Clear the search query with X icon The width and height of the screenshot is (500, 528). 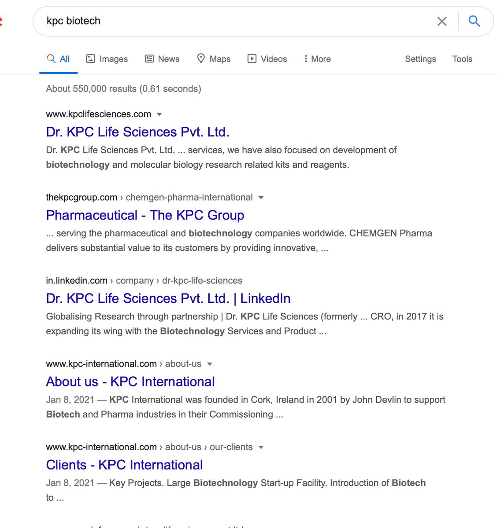[442, 21]
